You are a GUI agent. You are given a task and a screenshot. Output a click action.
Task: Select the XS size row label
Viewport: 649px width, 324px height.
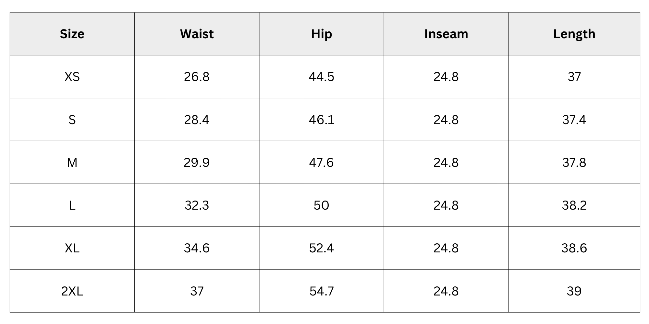[72, 77]
